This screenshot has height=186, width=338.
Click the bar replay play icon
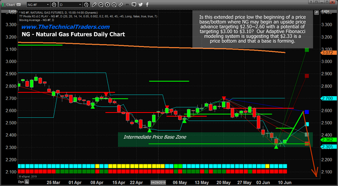(x=107, y=4)
